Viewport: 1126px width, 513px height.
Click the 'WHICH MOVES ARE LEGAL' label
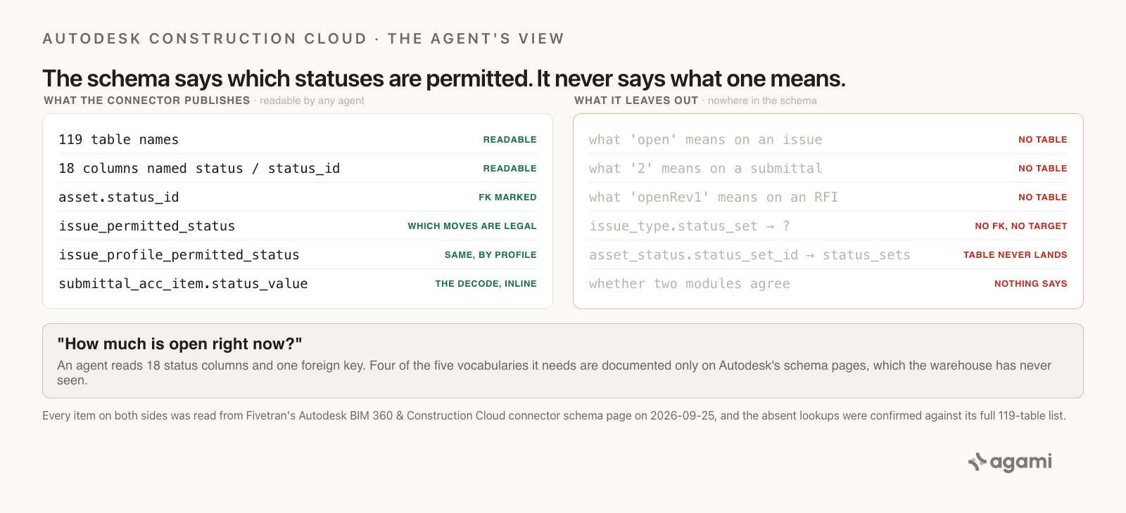point(472,226)
